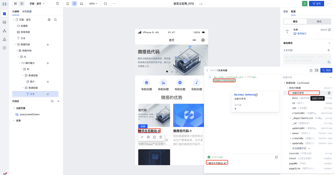Switch to the 状态数据 tab
334x175 pixels.
click(x=27, y=11)
